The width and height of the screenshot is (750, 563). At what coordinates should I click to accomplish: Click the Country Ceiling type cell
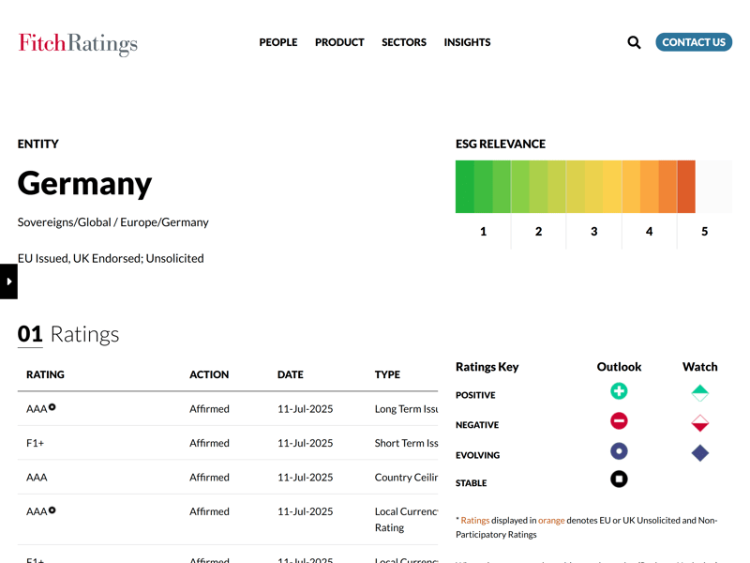click(x=406, y=478)
